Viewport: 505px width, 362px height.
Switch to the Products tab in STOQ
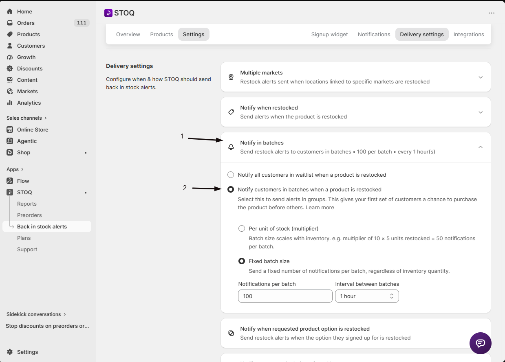pos(161,34)
